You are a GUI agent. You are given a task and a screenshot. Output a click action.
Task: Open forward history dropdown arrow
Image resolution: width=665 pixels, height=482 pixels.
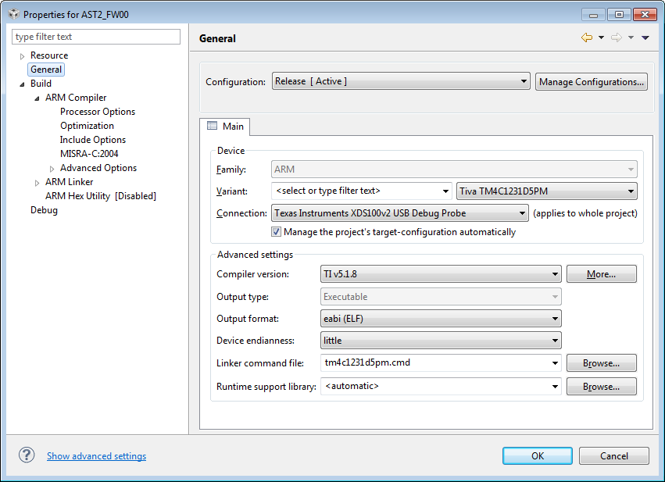pos(631,37)
